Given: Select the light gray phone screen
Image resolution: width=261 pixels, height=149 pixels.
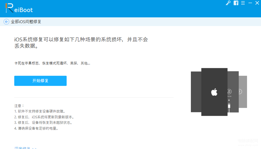Looking at the screenshot, I should pyautogui.click(x=243, y=92).
